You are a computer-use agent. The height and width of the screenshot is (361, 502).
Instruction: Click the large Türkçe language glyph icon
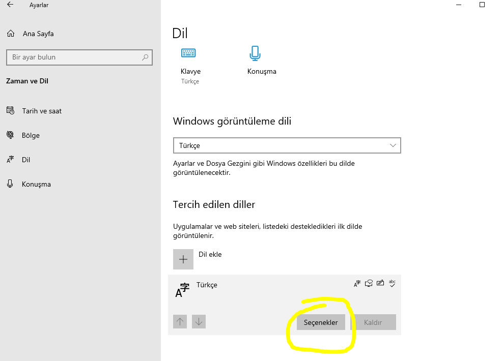(182, 290)
